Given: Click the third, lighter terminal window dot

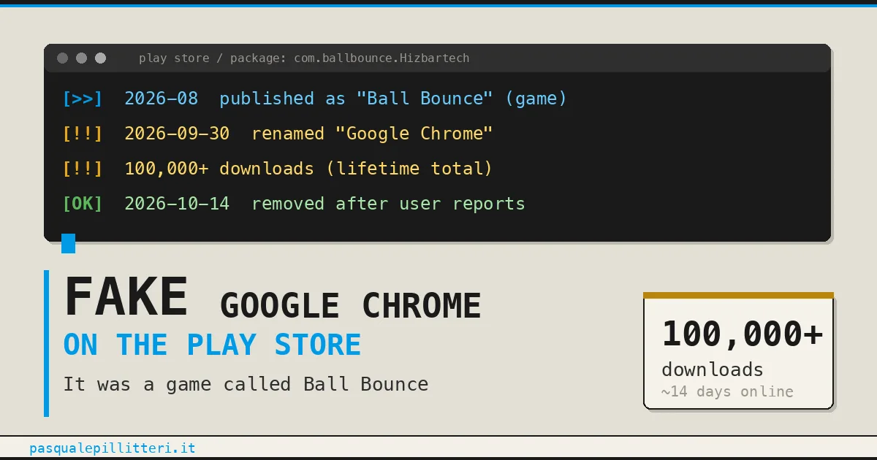Looking at the screenshot, I should pyautogui.click(x=101, y=58).
